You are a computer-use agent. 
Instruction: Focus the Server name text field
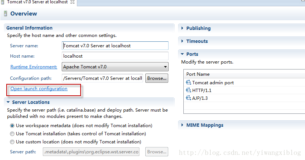click(115, 46)
